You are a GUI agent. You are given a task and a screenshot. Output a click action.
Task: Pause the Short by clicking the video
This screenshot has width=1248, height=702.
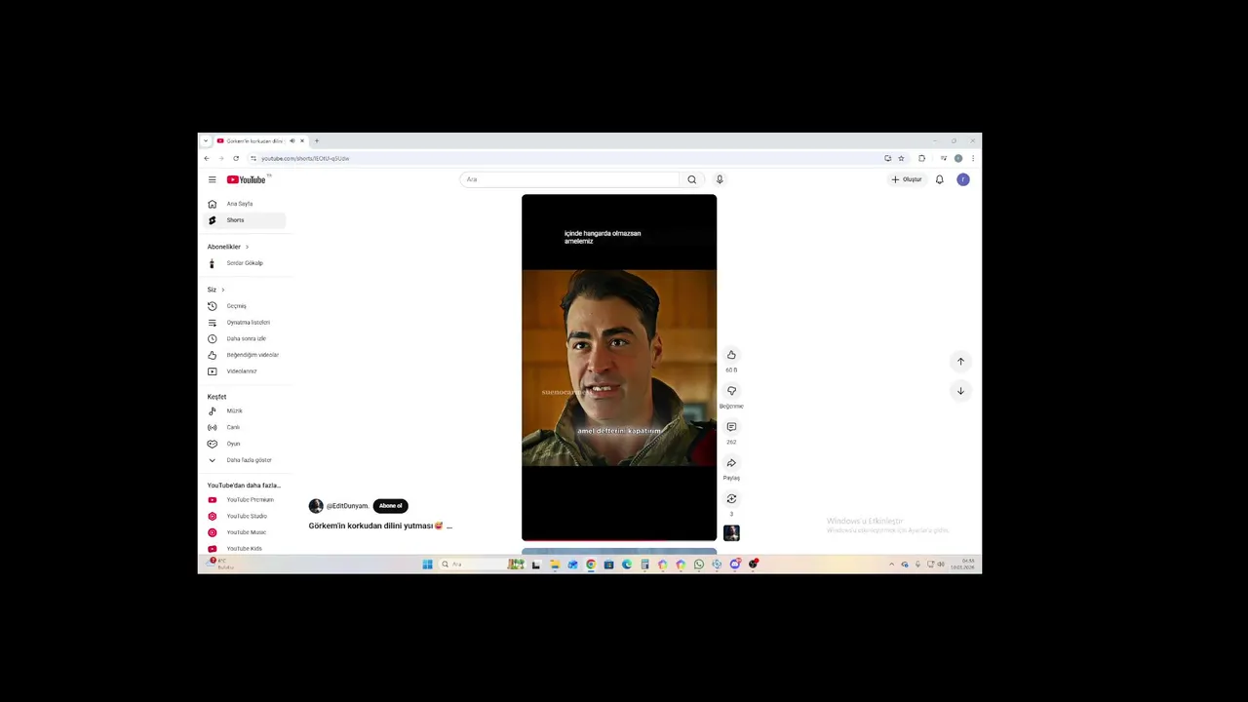click(x=619, y=368)
